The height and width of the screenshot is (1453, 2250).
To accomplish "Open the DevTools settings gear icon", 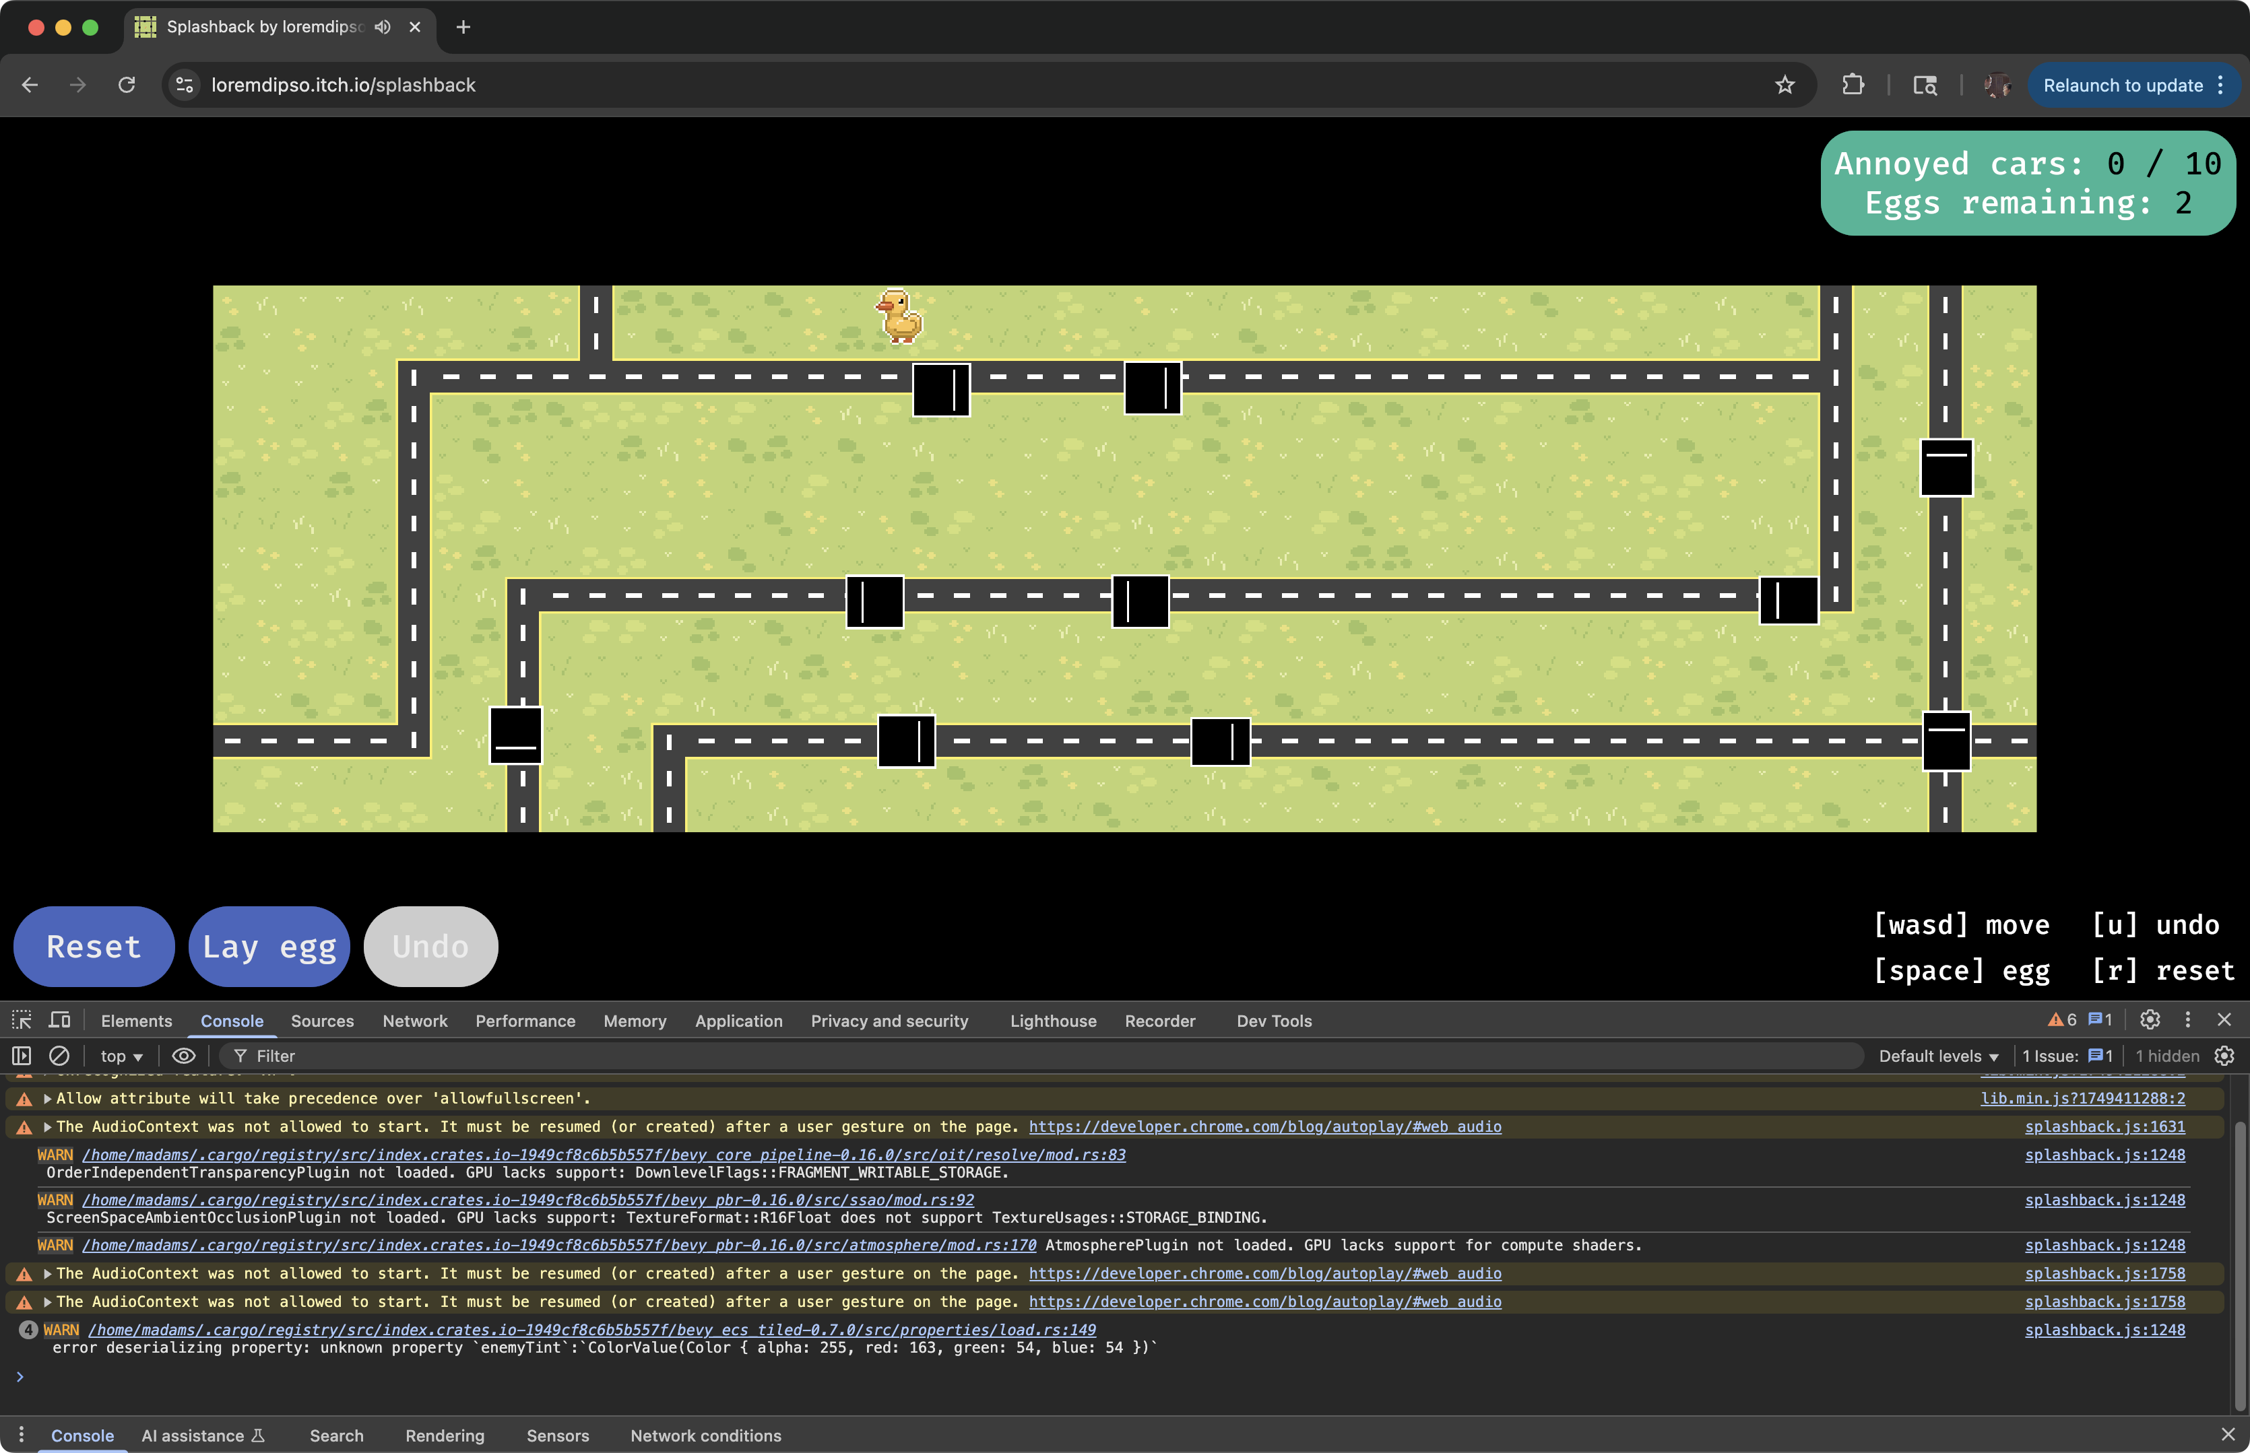I will pyautogui.click(x=2150, y=1020).
